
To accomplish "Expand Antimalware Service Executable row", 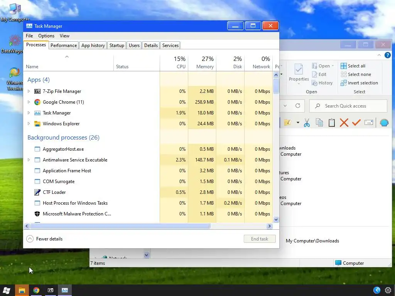I will coord(29,160).
